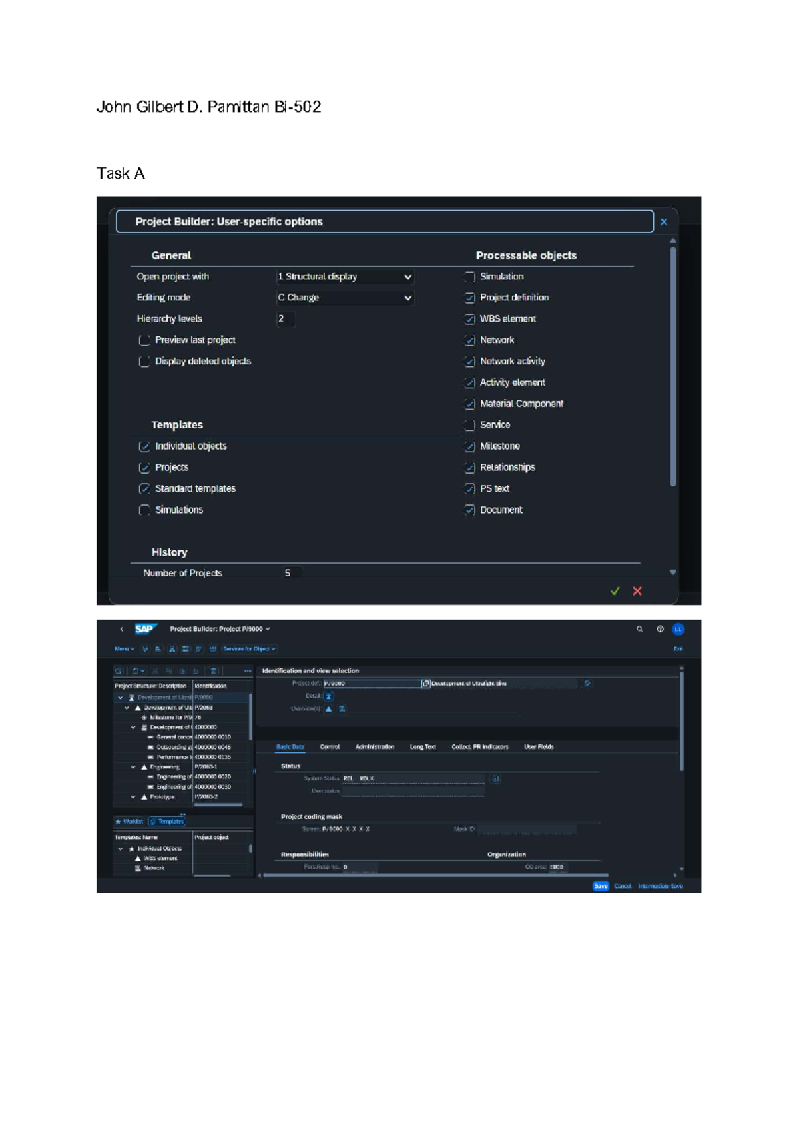Open value help beside Project def field

coord(425,684)
